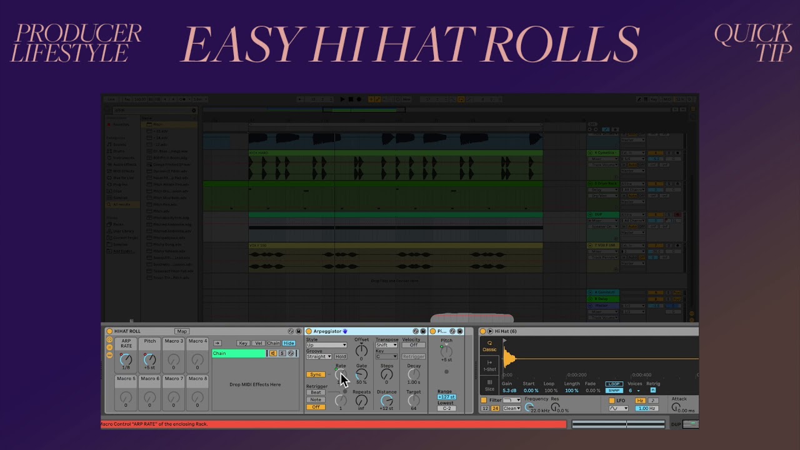Select the green Chain name row

(239, 353)
